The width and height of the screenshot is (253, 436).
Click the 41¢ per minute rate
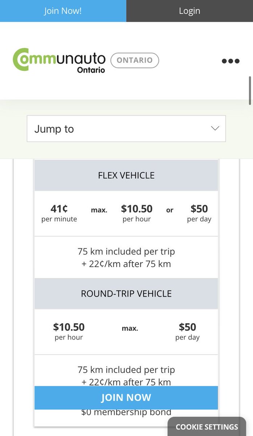(x=59, y=213)
